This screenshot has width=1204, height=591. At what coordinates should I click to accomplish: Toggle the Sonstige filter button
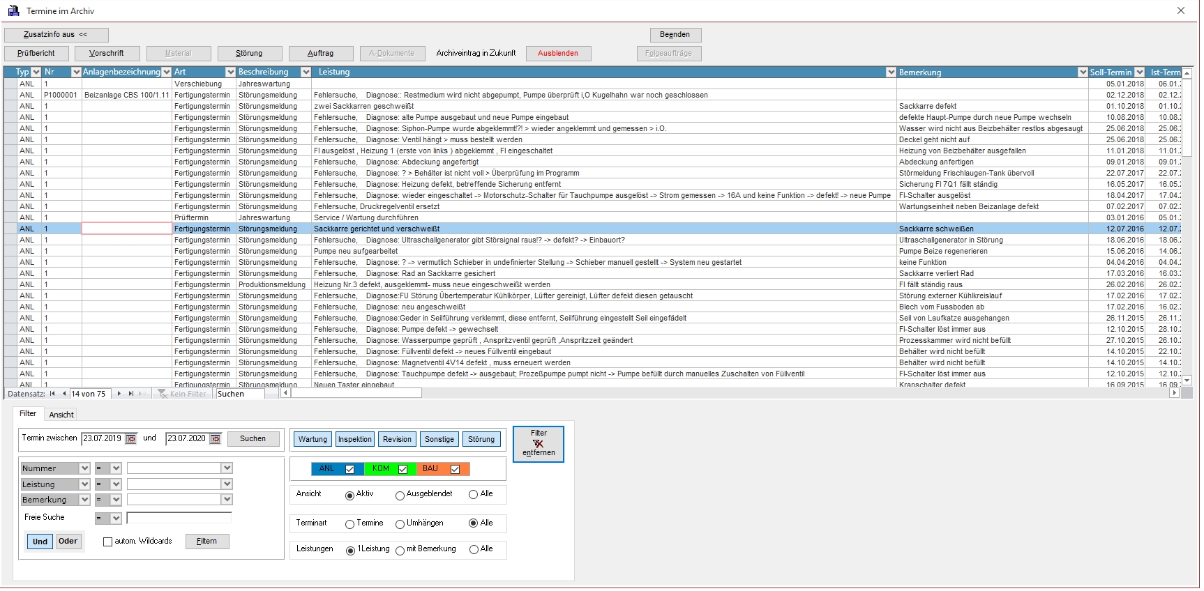tap(439, 439)
